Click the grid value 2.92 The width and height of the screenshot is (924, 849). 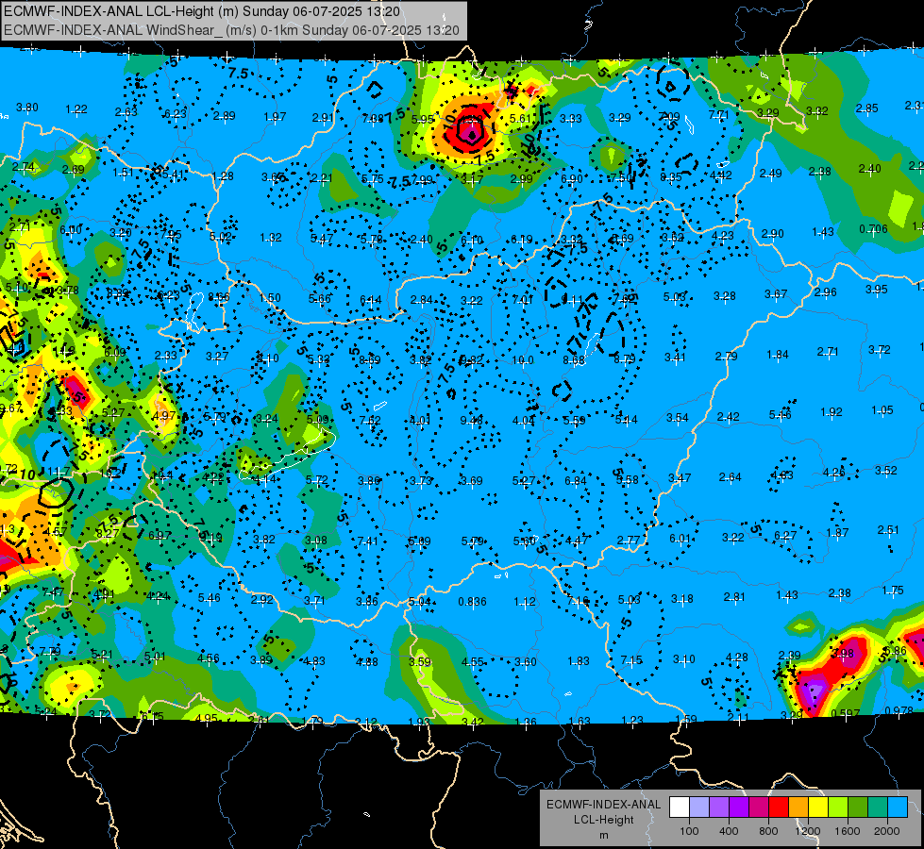tap(262, 599)
